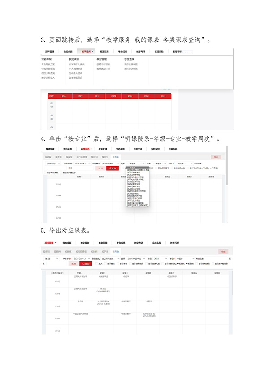This screenshot has width=269, height=381.
Task: Open 专业 dropdown in step 4 screenshot
Action: click(x=184, y=164)
